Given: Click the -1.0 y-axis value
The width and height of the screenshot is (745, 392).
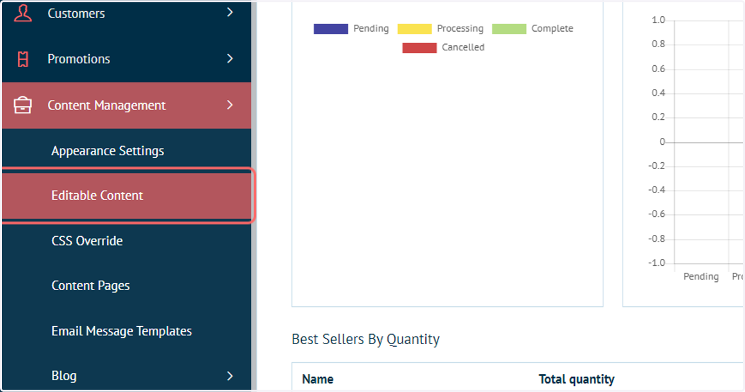Looking at the screenshot, I should (657, 263).
